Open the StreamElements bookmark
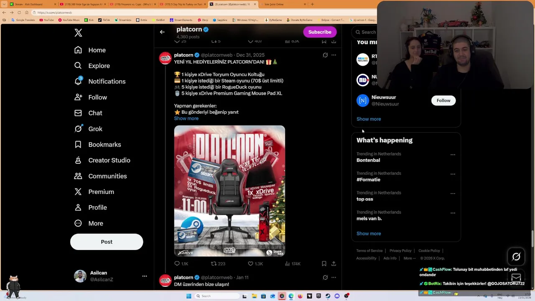Screen dimensions: 535x301 [x=181, y=20]
